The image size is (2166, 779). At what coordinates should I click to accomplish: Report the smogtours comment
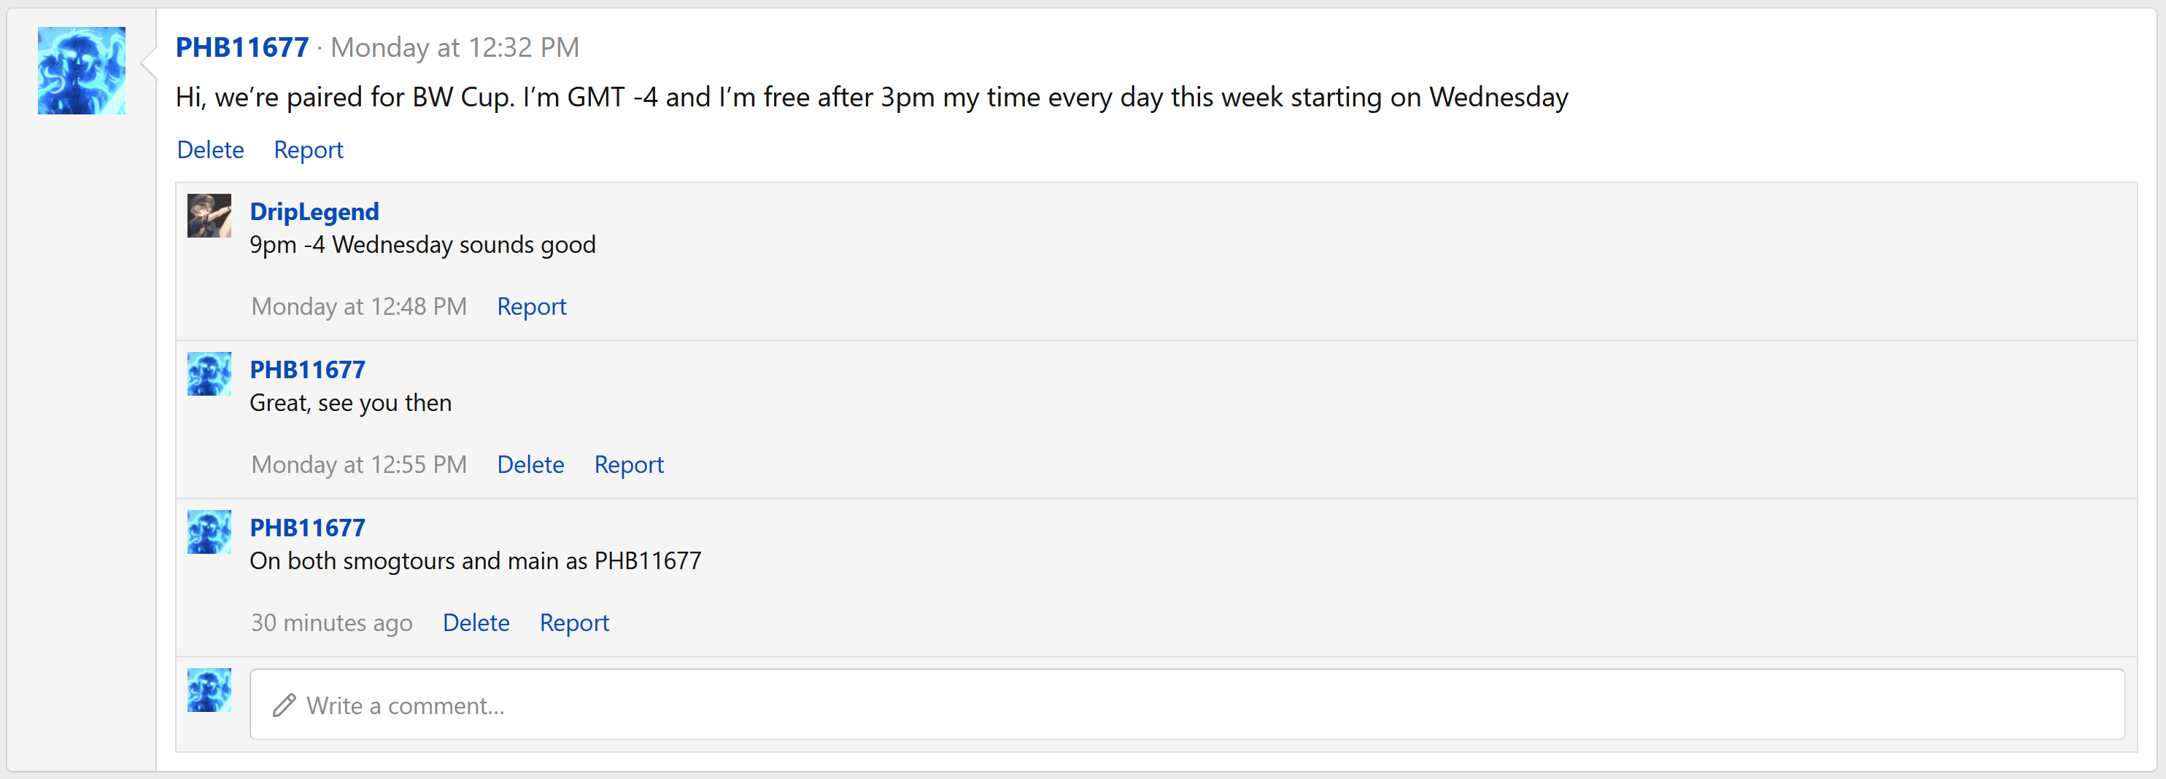[574, 623]
